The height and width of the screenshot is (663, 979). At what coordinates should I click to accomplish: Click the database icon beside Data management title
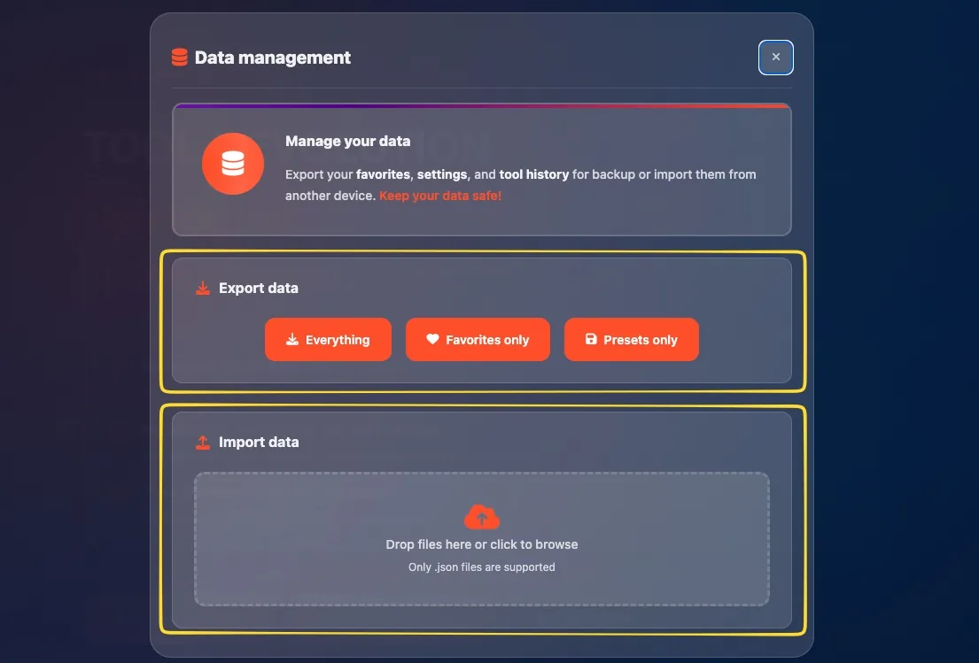click(x=179, y=57)
